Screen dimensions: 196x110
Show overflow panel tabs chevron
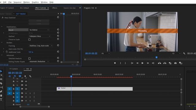tap(80, 8)
